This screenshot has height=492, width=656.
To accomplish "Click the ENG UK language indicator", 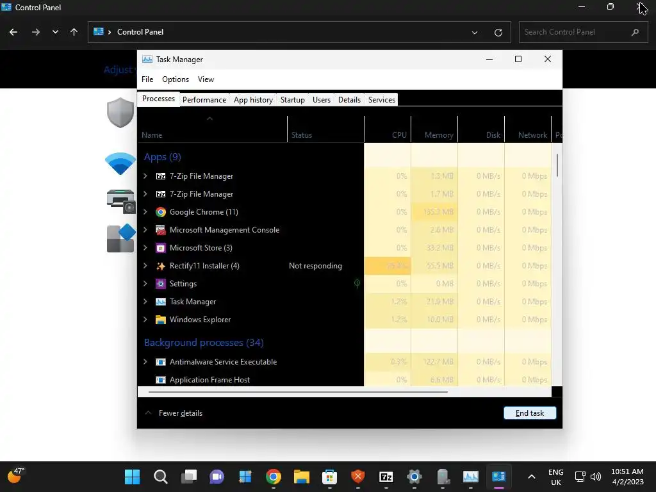I will point(555,477).
